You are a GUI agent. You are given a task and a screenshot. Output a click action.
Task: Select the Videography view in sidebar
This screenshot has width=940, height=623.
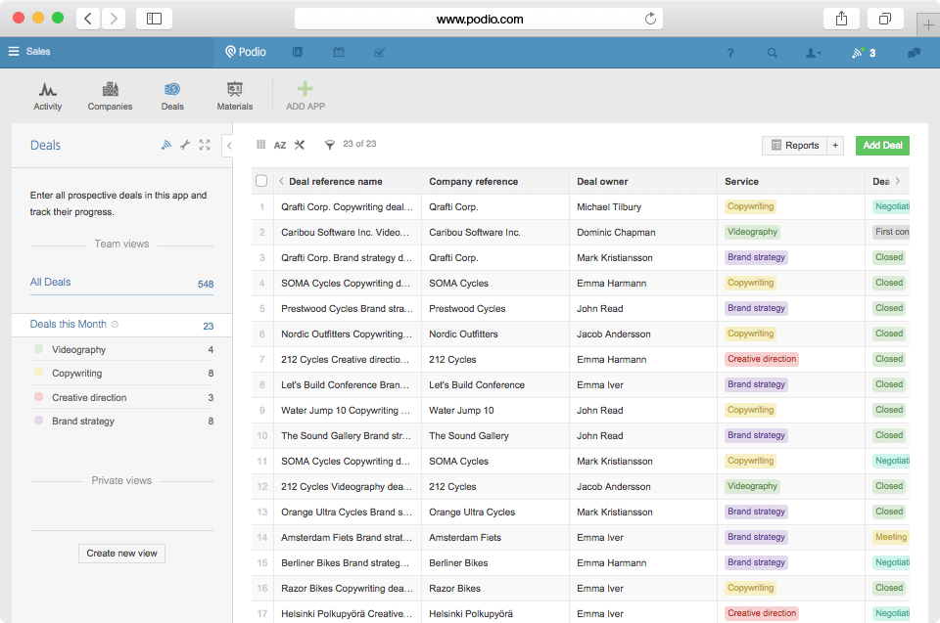click(78, 349)
